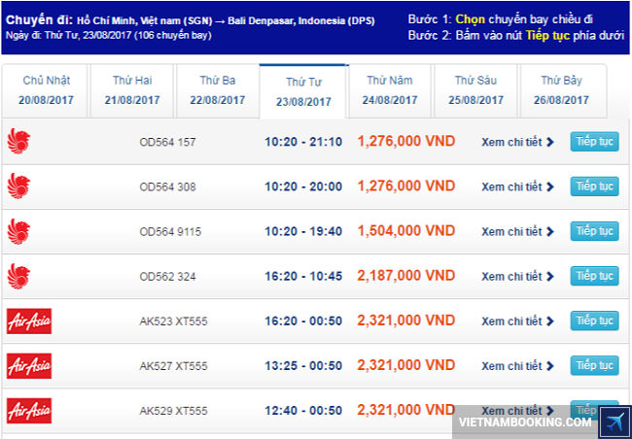Click Tiếp tục for flight AK523 XT555
632x439 pixels.
(594, 321)
